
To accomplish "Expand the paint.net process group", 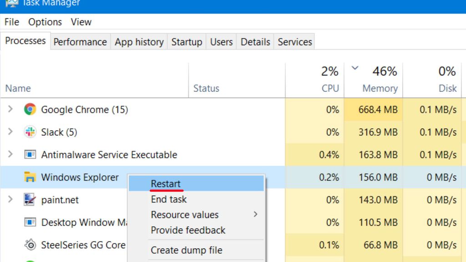I will click(10, 200).
